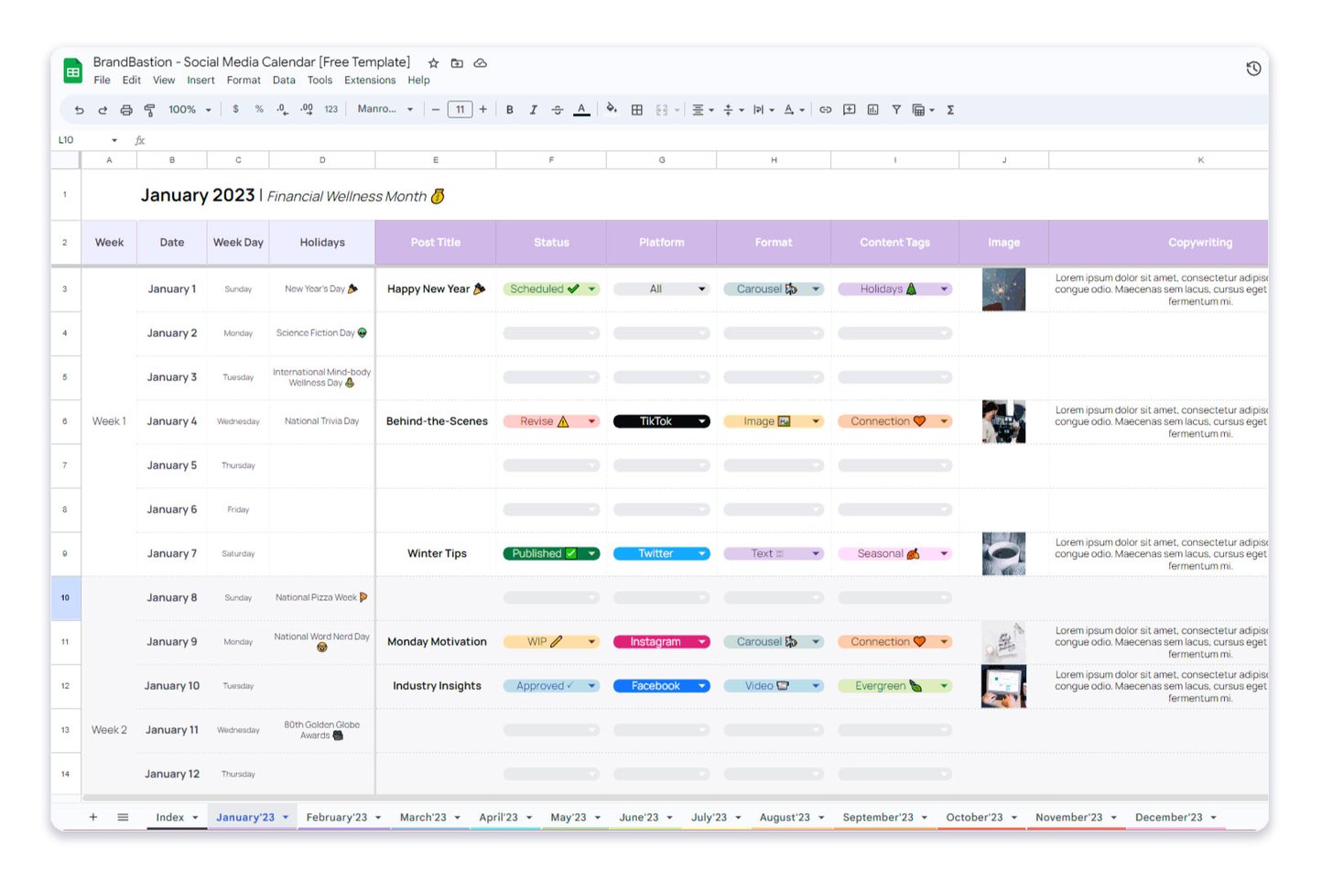Open the Extensions menu
The height and width of the screenshot is (881, 1322).
click(x=369, y=80)
